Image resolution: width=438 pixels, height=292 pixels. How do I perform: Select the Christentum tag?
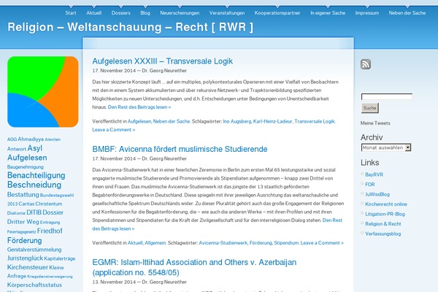tap(49, 204)
